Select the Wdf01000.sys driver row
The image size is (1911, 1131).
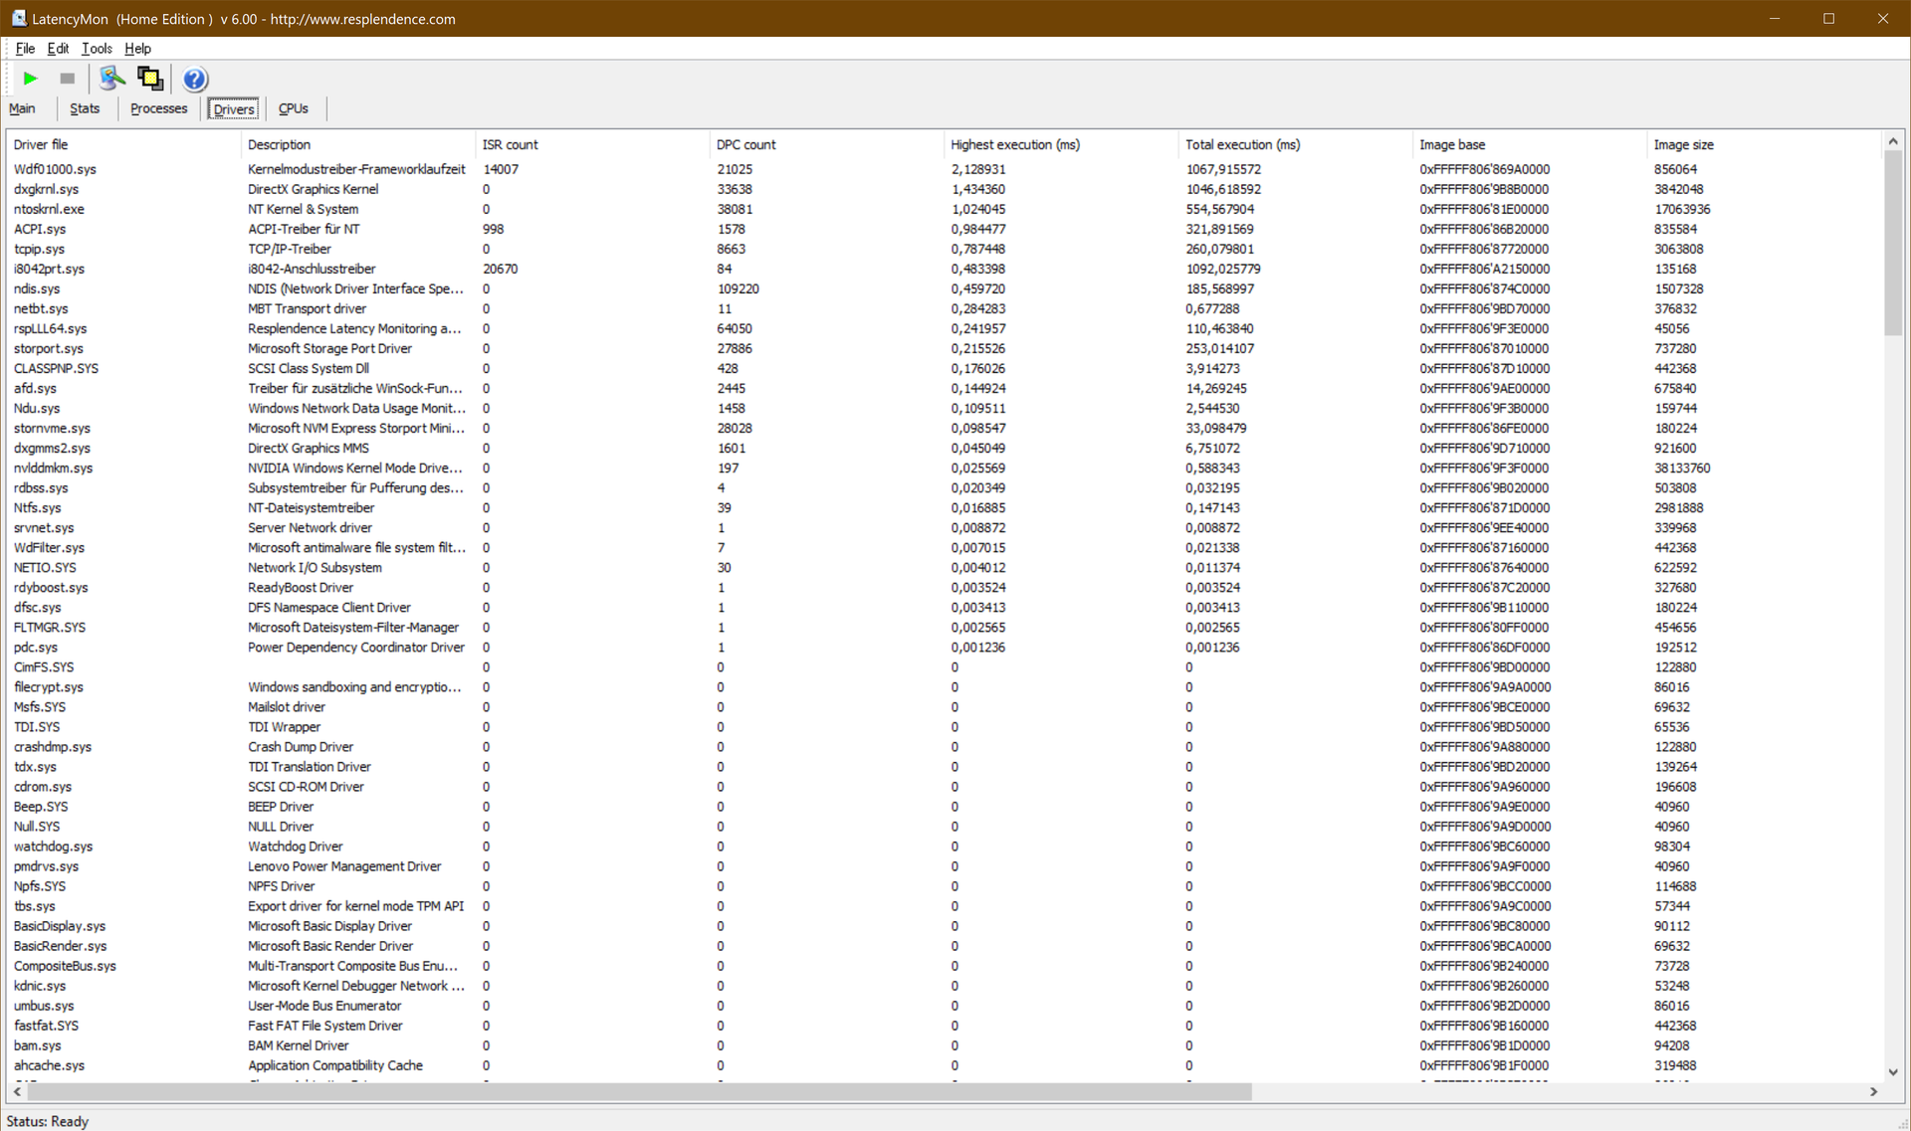pyautogui.click(x=55, y=169)
